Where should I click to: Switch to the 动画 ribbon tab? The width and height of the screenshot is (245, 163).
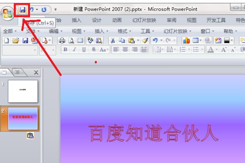click(x=117, y=20)
